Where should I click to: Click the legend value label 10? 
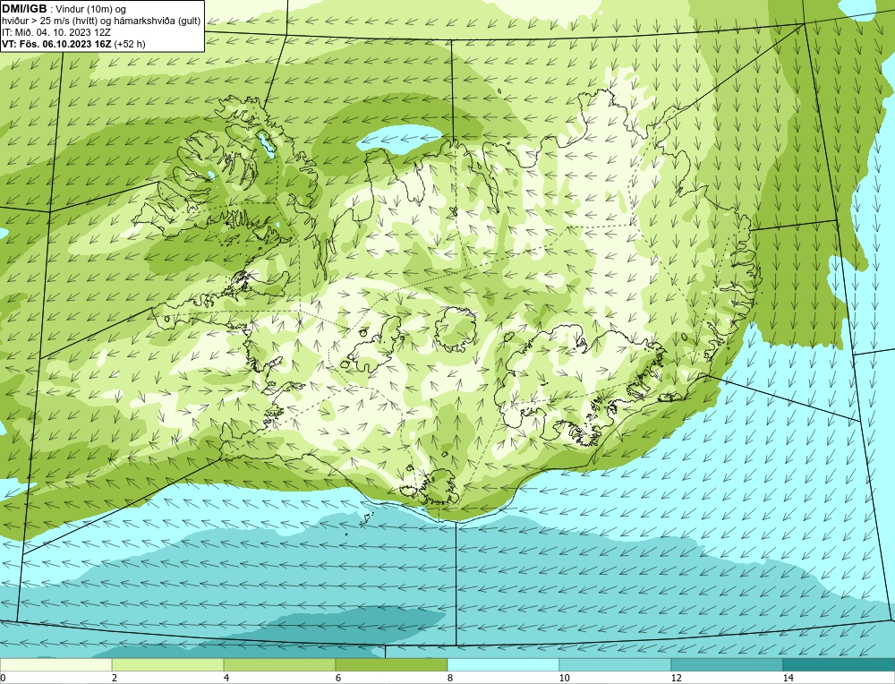[x=564, y=678]
